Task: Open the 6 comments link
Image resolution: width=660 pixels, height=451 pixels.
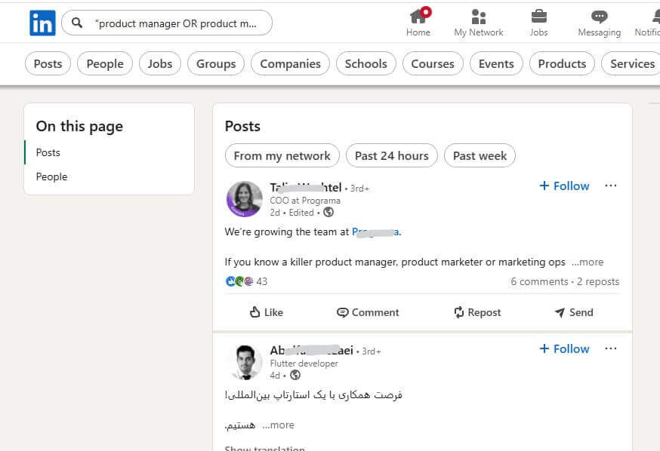Action: 539,281
